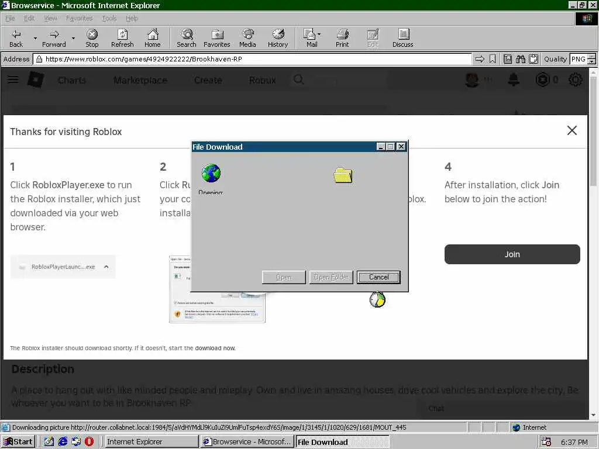Open the Roblox hamburger menu
This screenshot has width=599, height=449.
[x=13, y=80]
